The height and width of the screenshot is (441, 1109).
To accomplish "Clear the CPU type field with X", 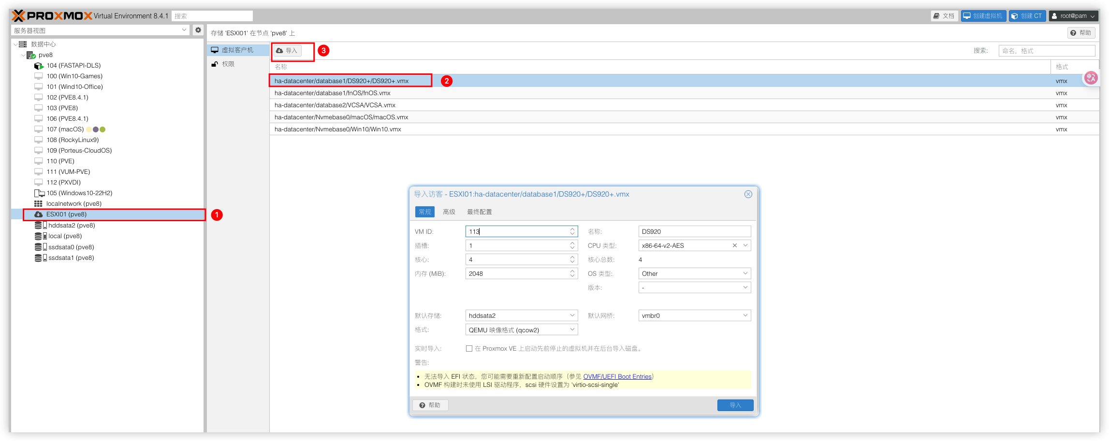I will coord(734,245).
